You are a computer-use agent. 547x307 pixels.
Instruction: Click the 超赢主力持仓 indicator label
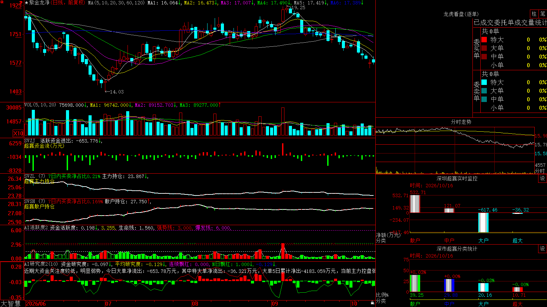click(39, 181)
